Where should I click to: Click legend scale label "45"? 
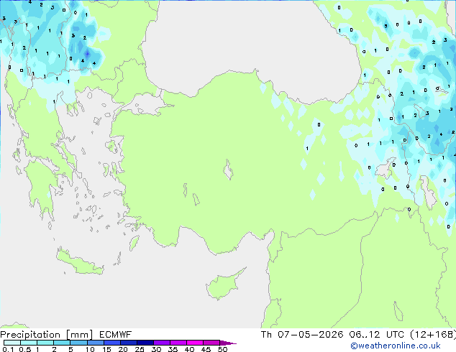pos(206,349)
